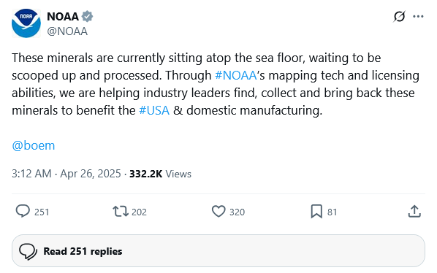Viewport: 437px width, 273px height.
Task: Click the 320 likes count
Action: 237,212
